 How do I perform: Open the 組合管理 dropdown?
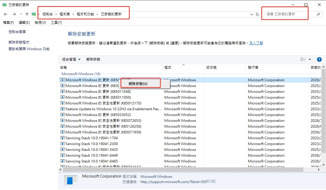71,59
